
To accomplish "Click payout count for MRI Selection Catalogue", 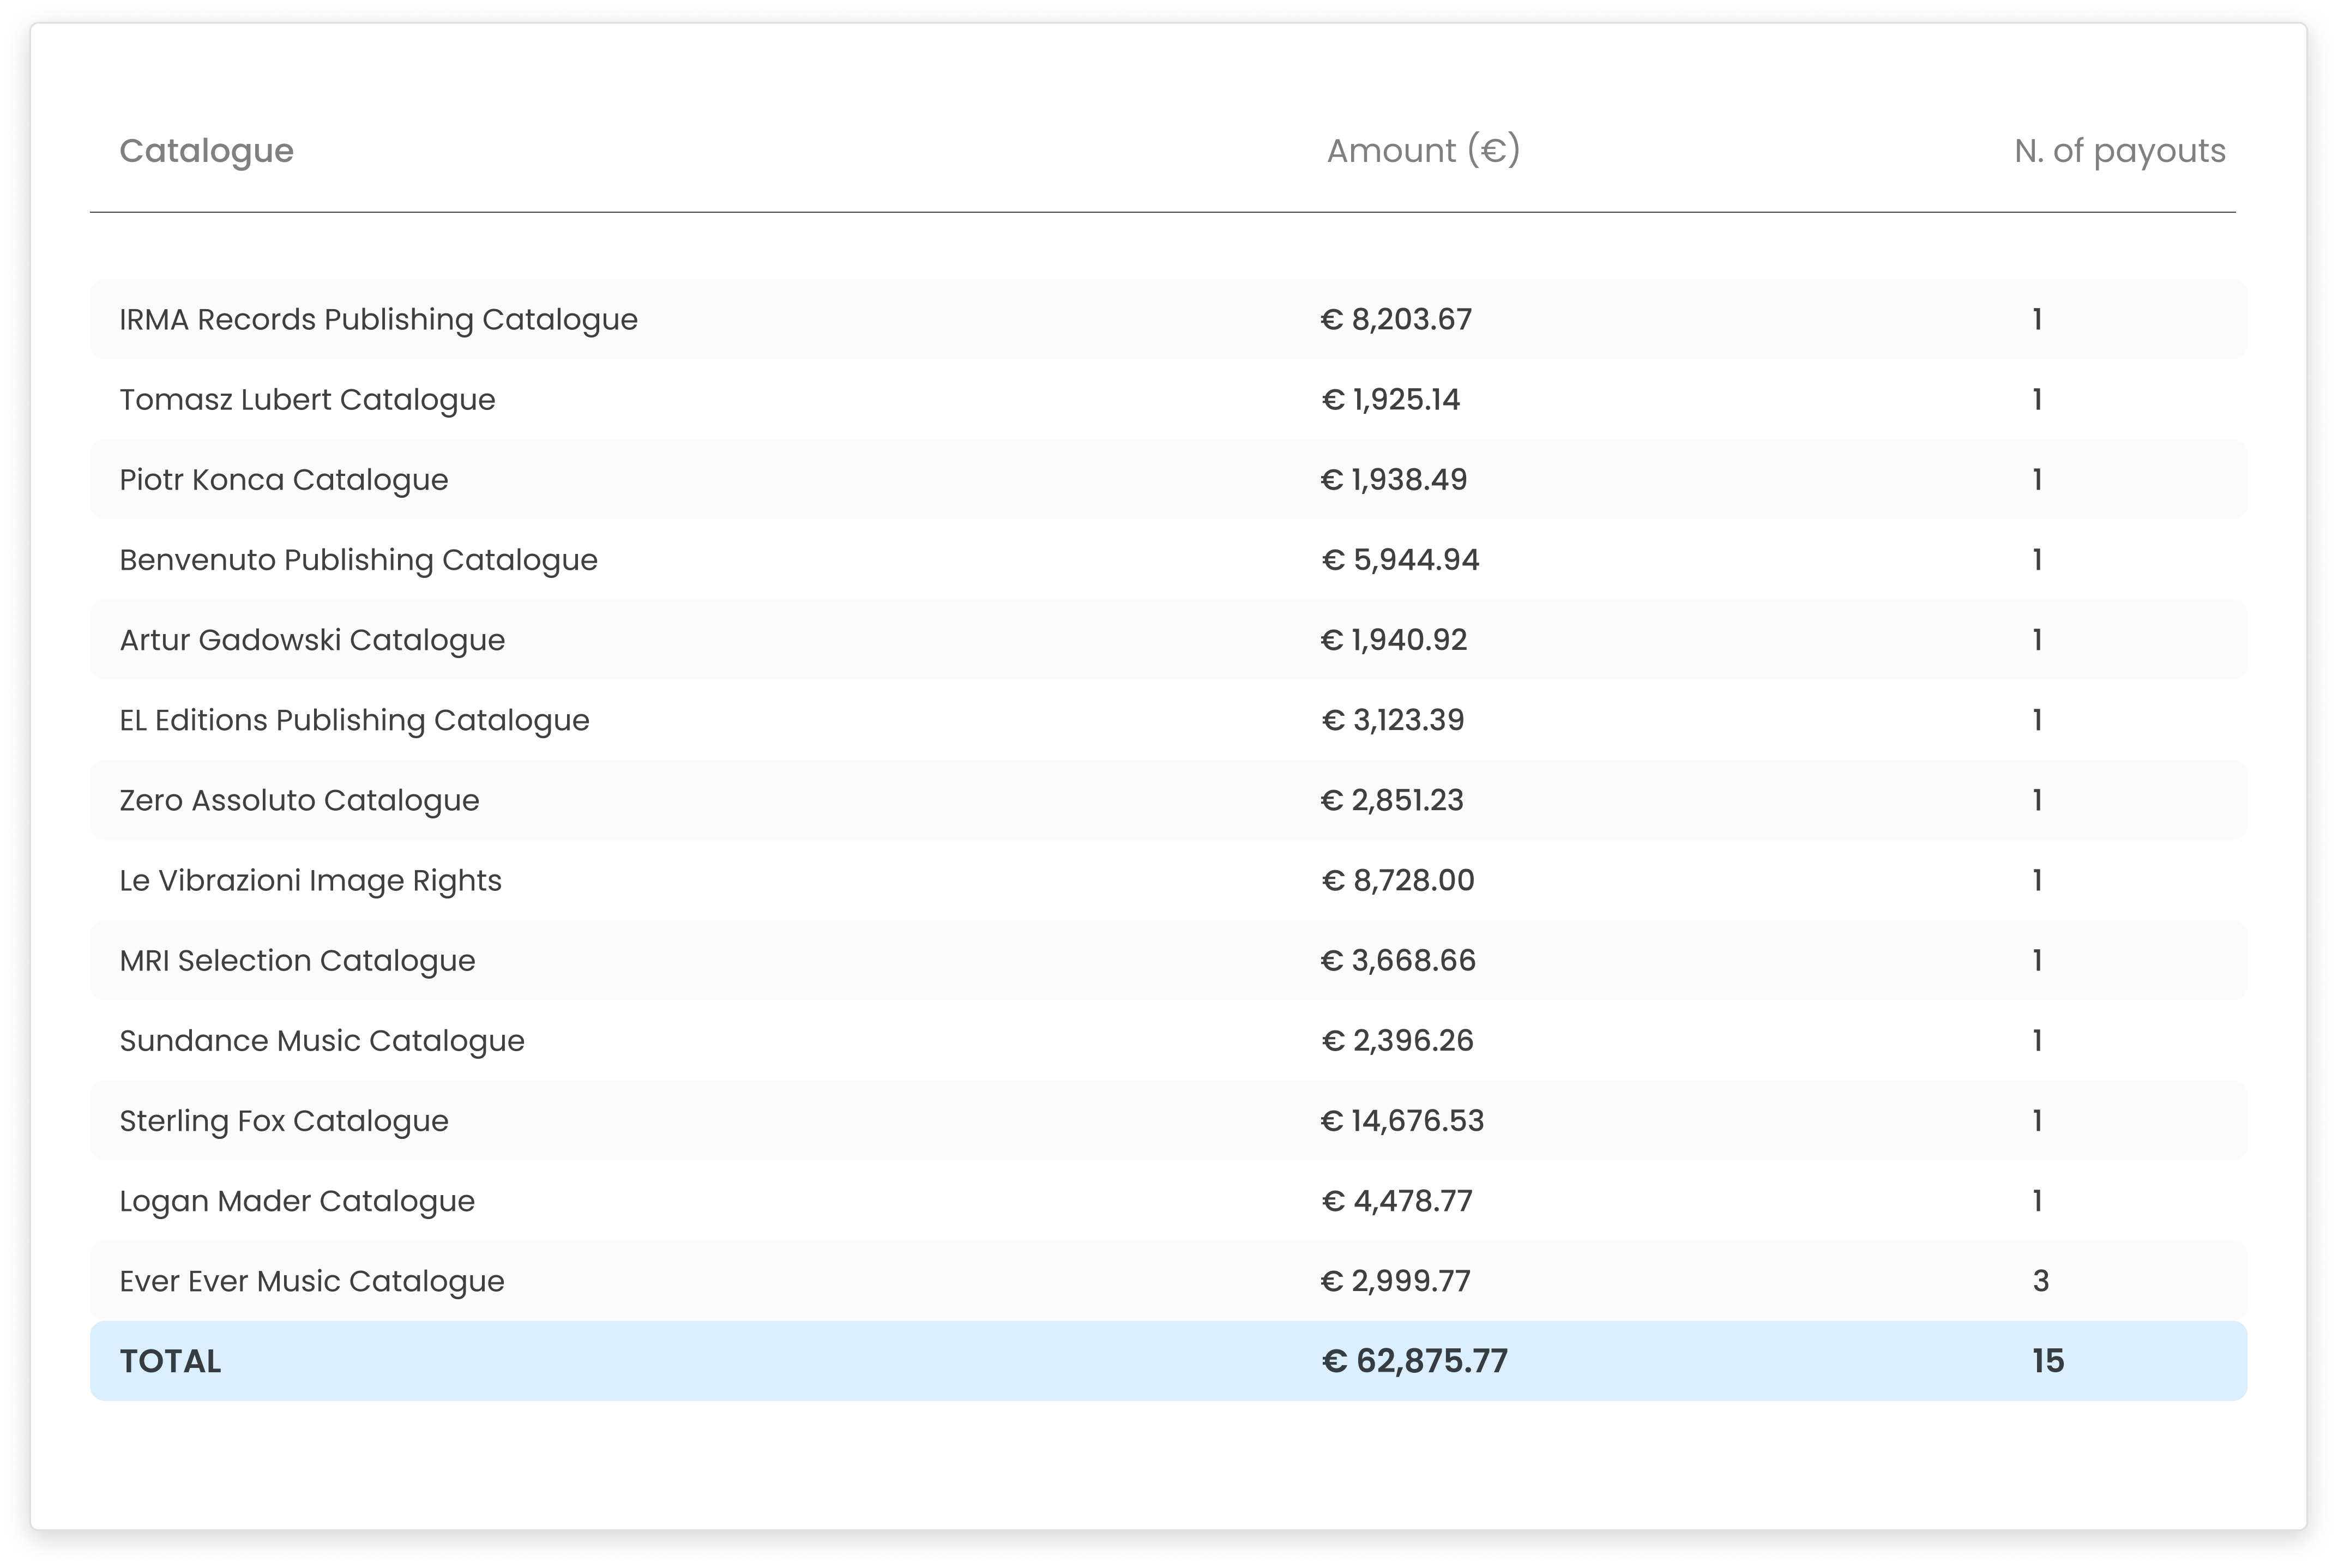I will click(2037, 960).
